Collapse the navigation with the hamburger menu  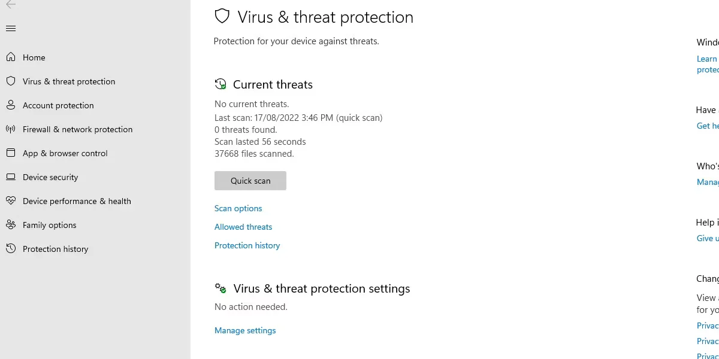pyautogui.click(x=11, y=28)
